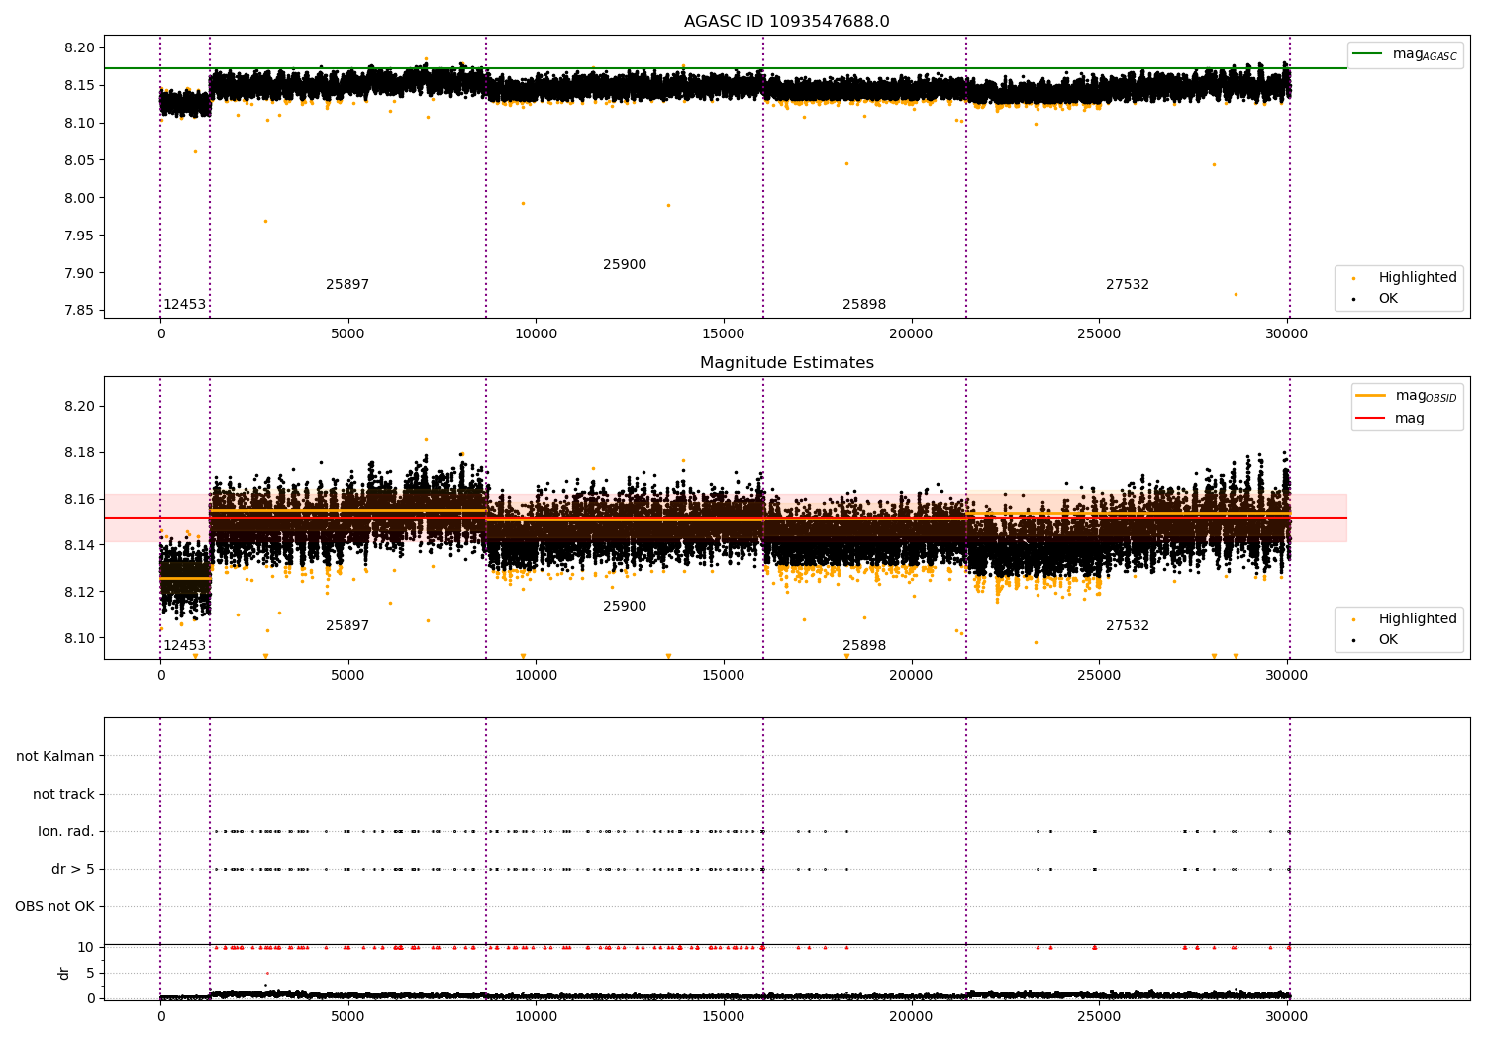Click x-axis tick 10000 under the dr plot
The width and height of the screenshot is (1485, 1039).
[x=536, y=1015]
